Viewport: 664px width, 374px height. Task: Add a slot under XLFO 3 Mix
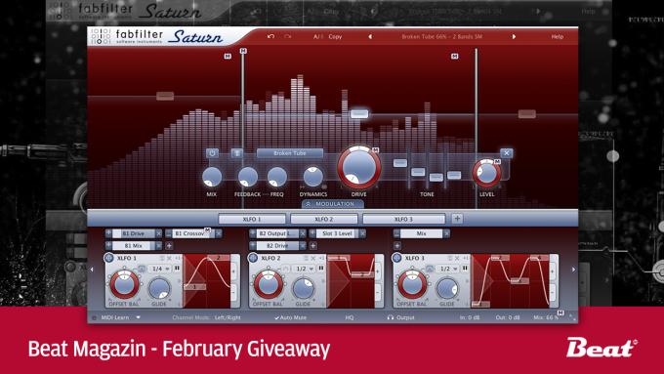click(396, 246)
